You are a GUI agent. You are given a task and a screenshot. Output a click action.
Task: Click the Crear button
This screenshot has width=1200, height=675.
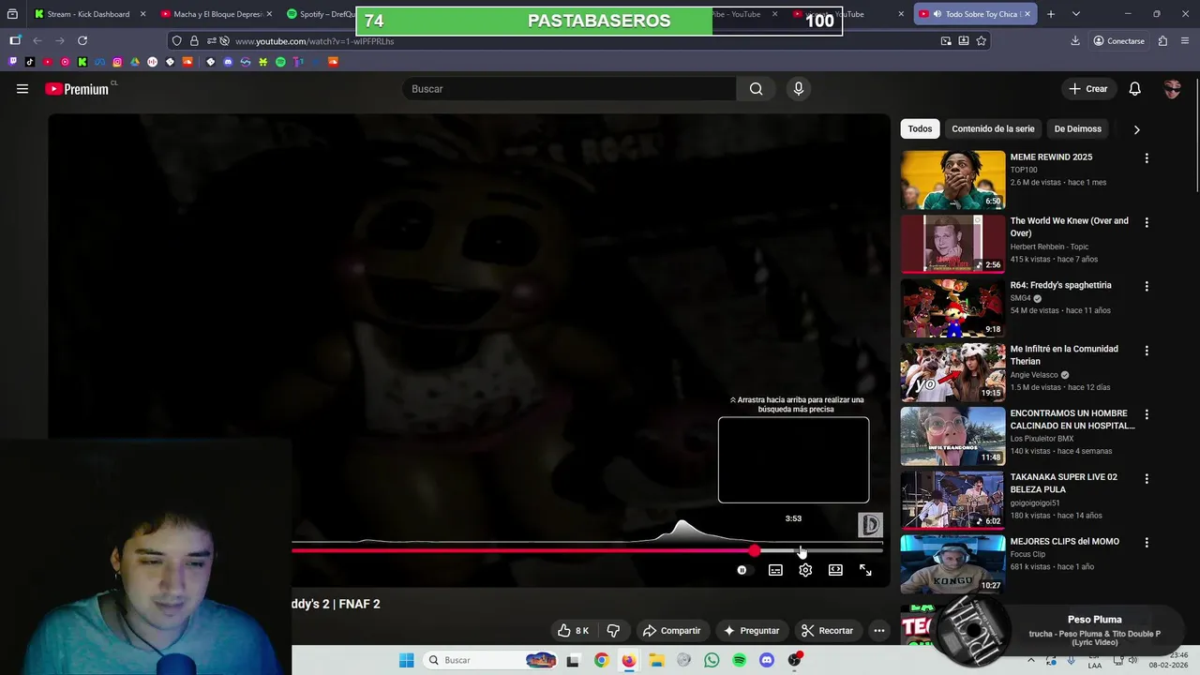pyautogui.click(x=1088, y=89)
